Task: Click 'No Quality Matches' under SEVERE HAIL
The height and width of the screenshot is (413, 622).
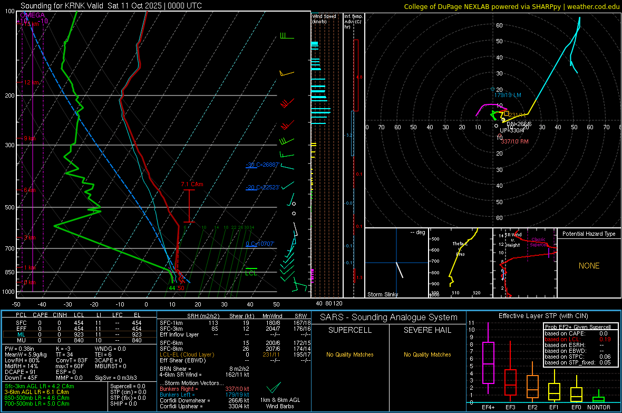Action: point(427,354)
